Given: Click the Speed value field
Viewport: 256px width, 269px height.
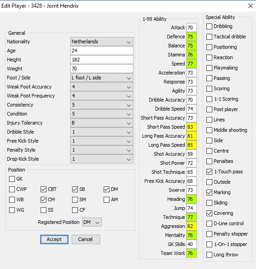Looking at the screenshot, I should tap(192, 64).
